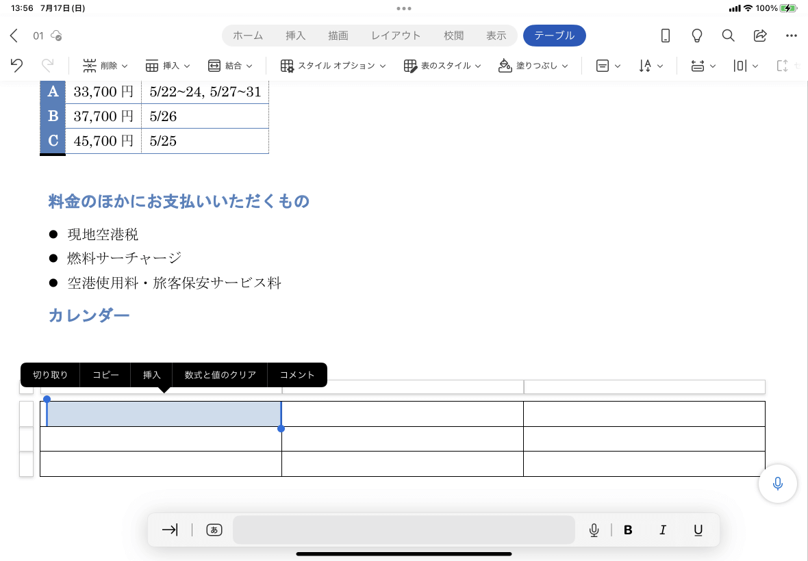
Task: Choose 挿入 in context menu
Action: tap(151, 375)
